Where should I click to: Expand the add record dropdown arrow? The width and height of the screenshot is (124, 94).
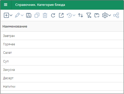[x=11, y=15]
